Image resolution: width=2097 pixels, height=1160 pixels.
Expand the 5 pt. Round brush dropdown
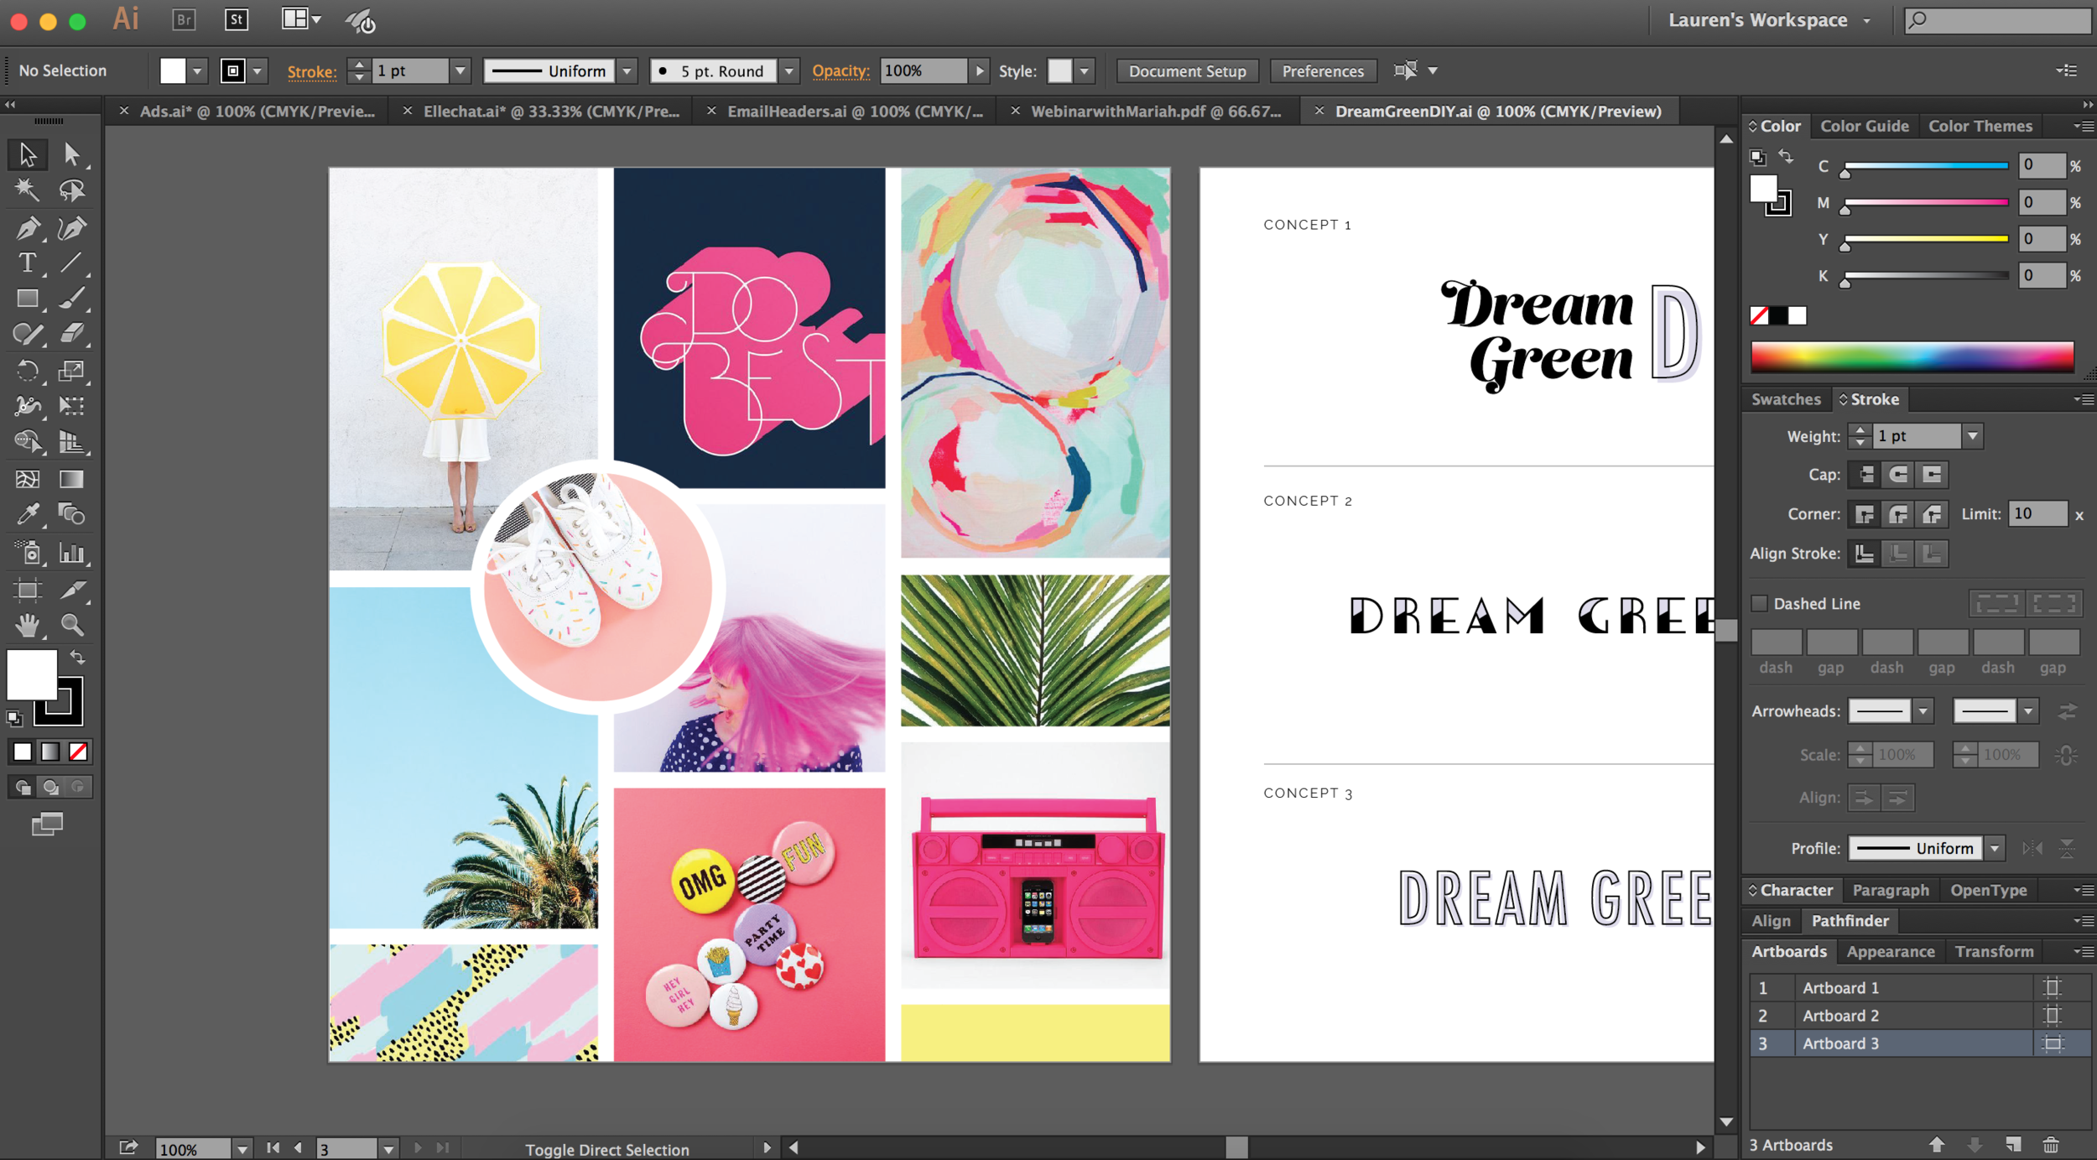point(788,71)
